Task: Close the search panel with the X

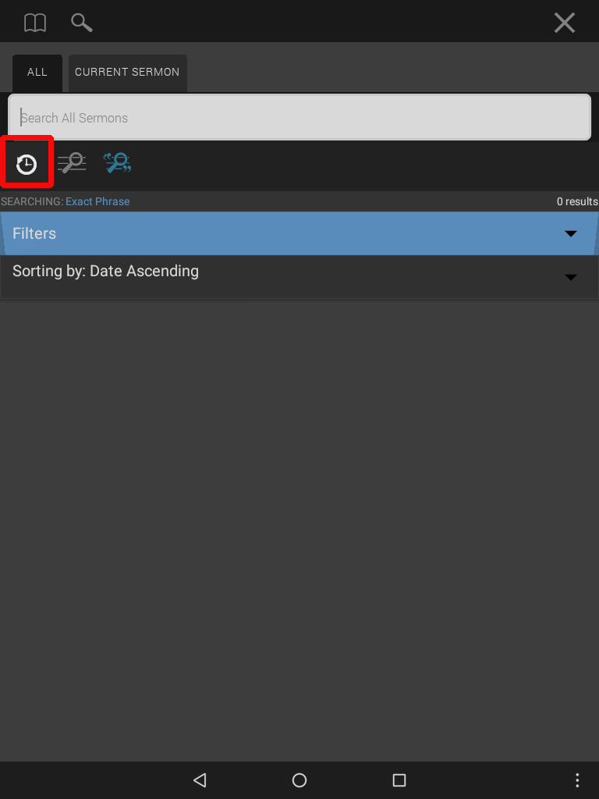Action: tap(565, 23)
